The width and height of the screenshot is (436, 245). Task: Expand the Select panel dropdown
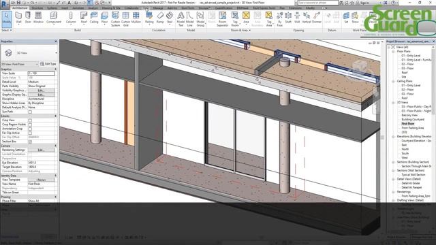click(7, 30)
